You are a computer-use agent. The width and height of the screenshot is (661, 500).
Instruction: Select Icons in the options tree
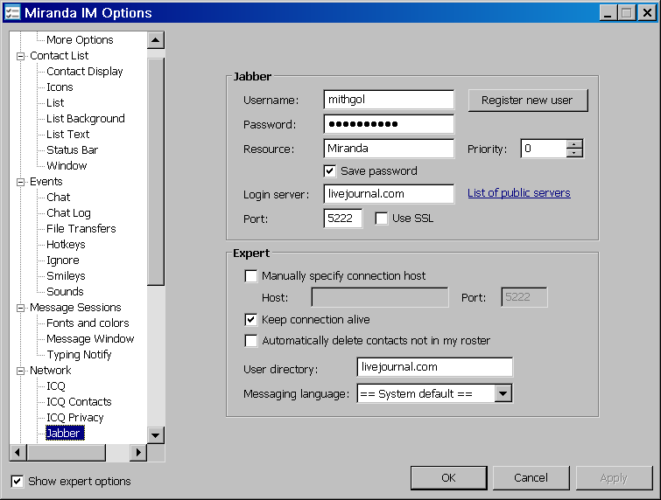coord(60,87)
